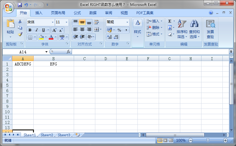Click the AutoSum sigma icon
Viewport: 236px width, 146px height.
[170, 21]
